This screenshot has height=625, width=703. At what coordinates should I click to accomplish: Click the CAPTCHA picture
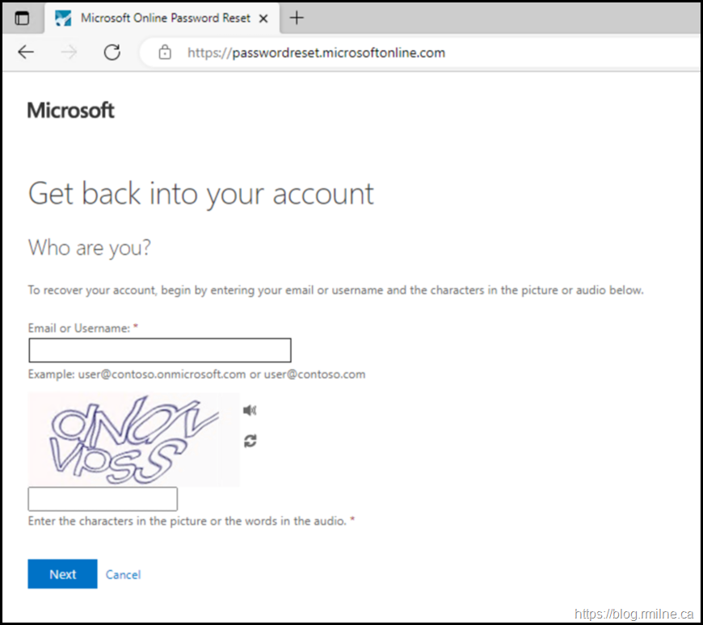click(133, 439)
